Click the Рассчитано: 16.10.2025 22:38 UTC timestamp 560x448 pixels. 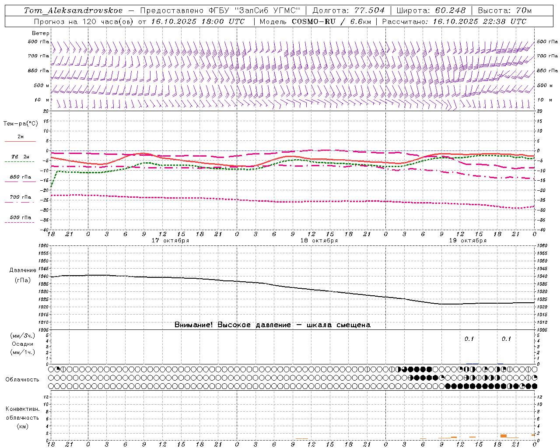455,21
